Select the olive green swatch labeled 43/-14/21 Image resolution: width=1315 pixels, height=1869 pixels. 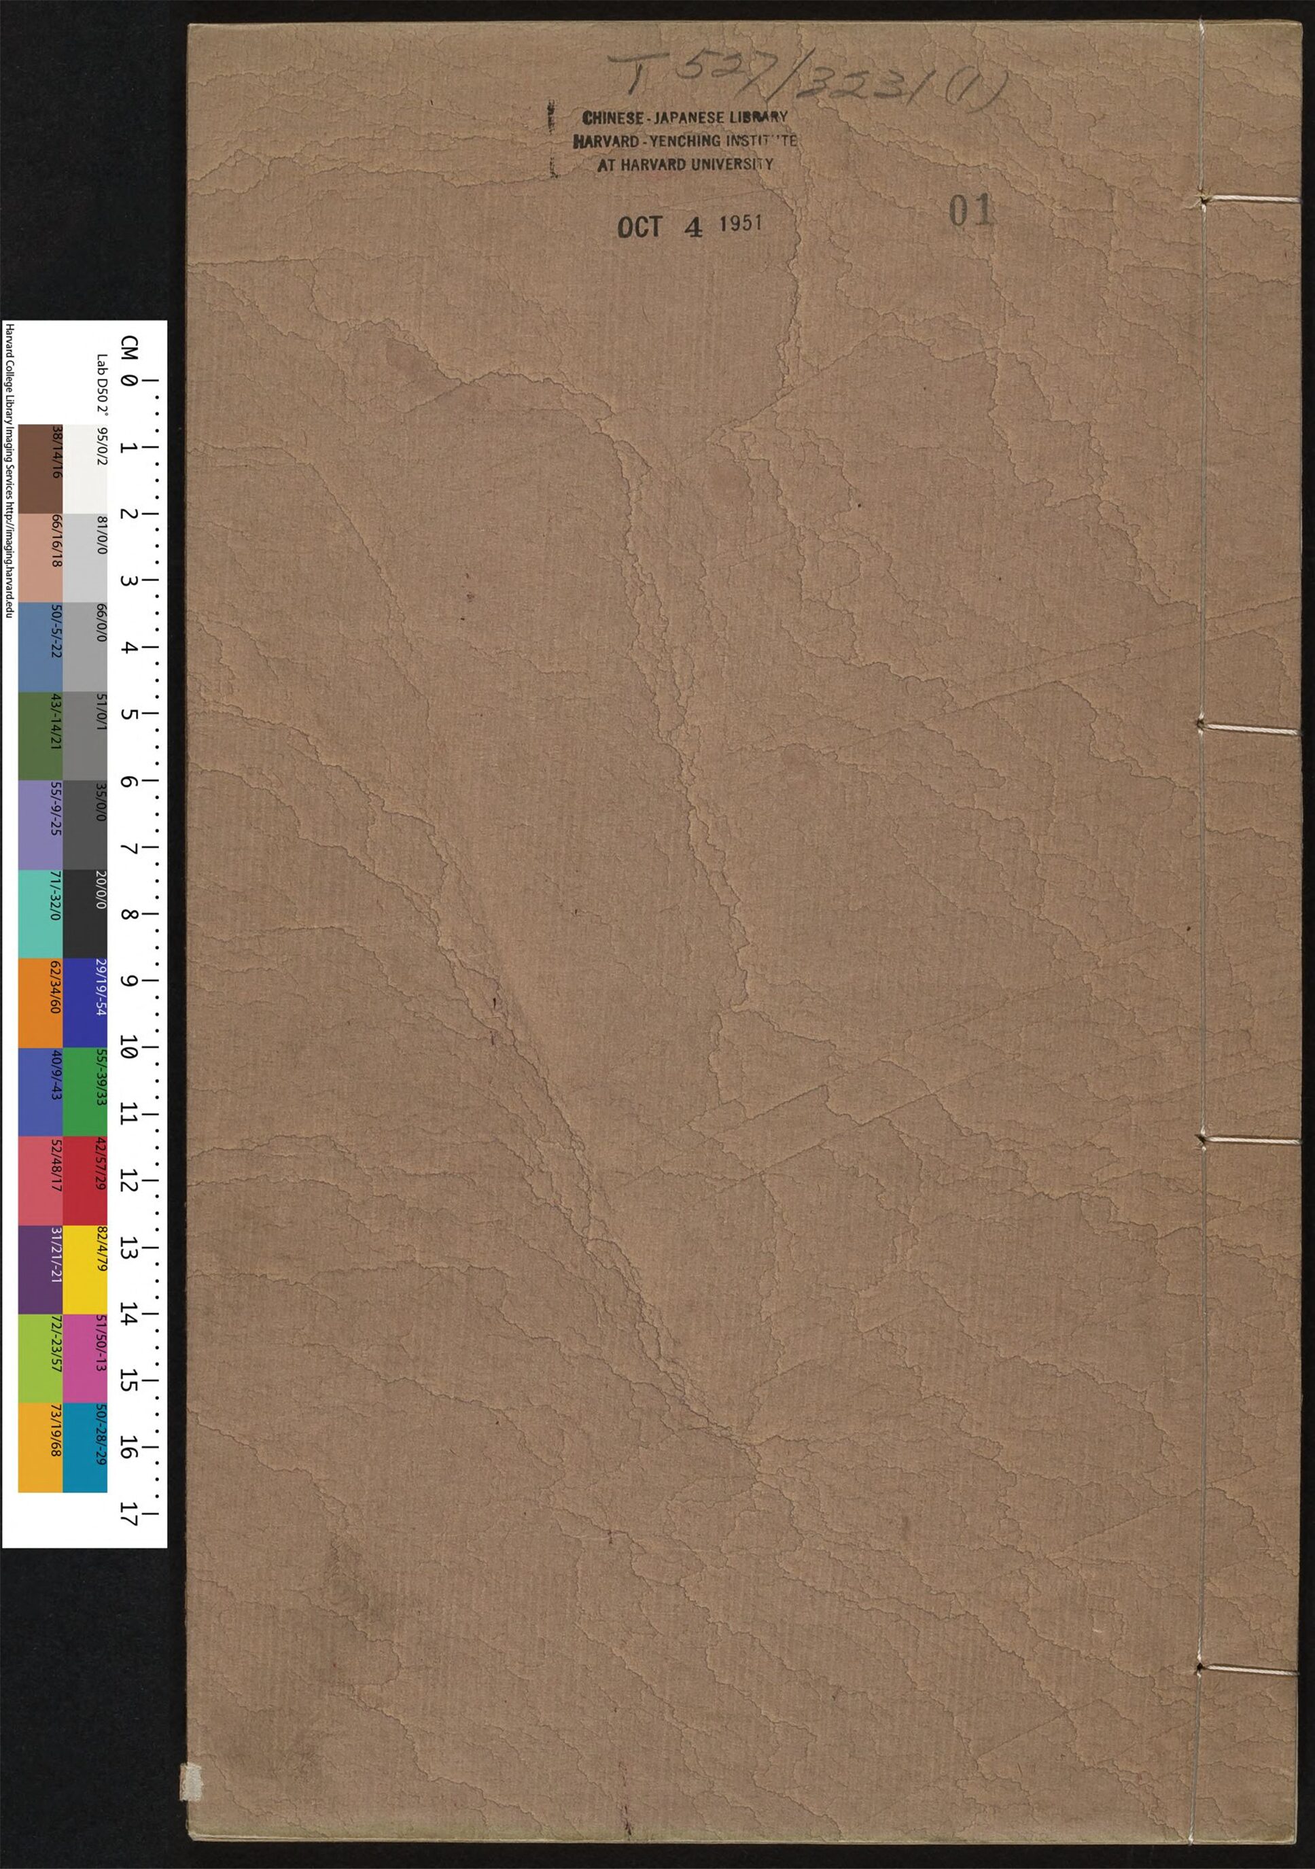41,737
